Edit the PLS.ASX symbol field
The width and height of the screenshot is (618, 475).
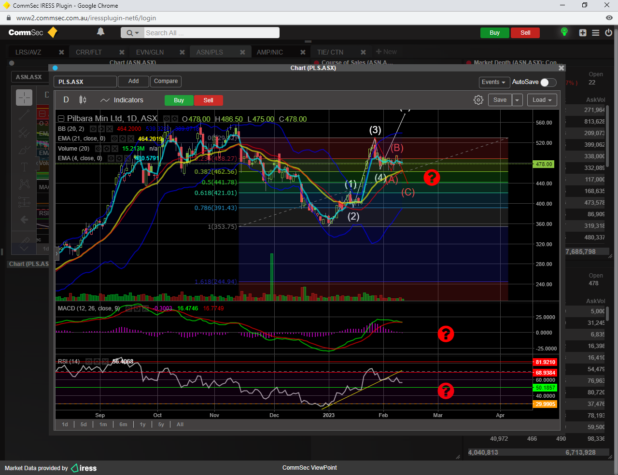pyautogui.click(x=85, y=82)
